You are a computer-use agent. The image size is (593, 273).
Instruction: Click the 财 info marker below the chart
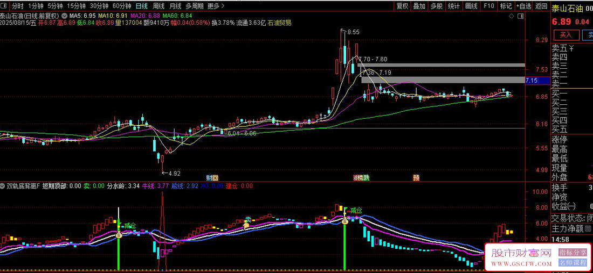click(x=209, y=177)
